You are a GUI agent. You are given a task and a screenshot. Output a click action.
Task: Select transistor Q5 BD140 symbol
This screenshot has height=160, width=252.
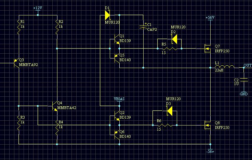(117, 58)
